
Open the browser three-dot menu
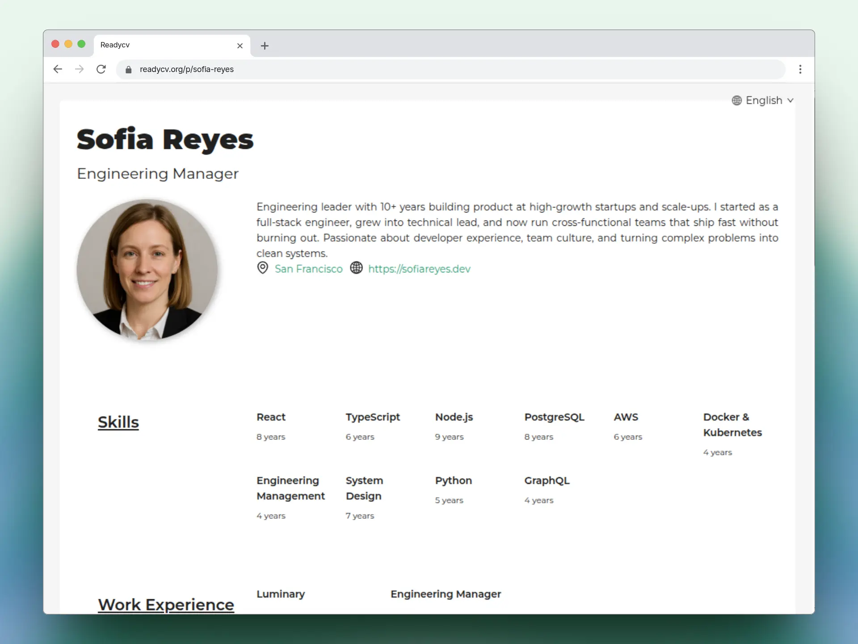point(800,69)
